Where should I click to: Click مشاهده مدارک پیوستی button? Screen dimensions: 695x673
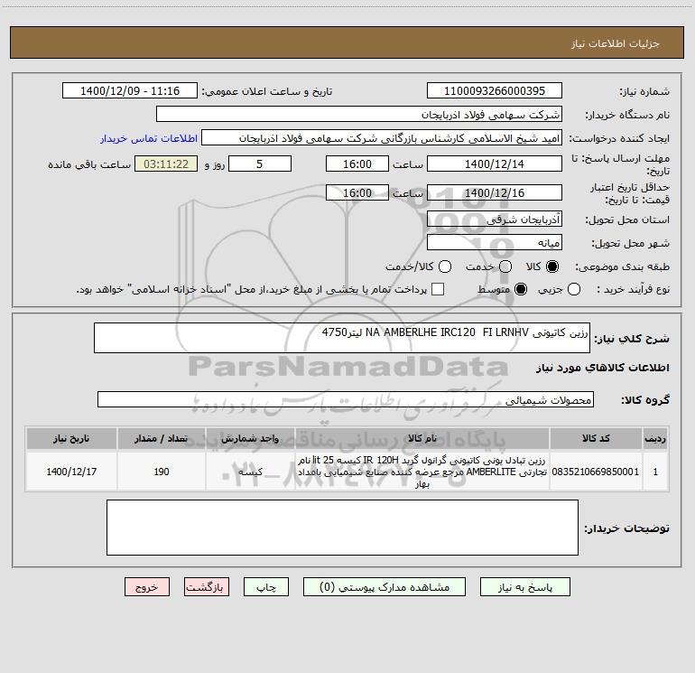point(385,587)
